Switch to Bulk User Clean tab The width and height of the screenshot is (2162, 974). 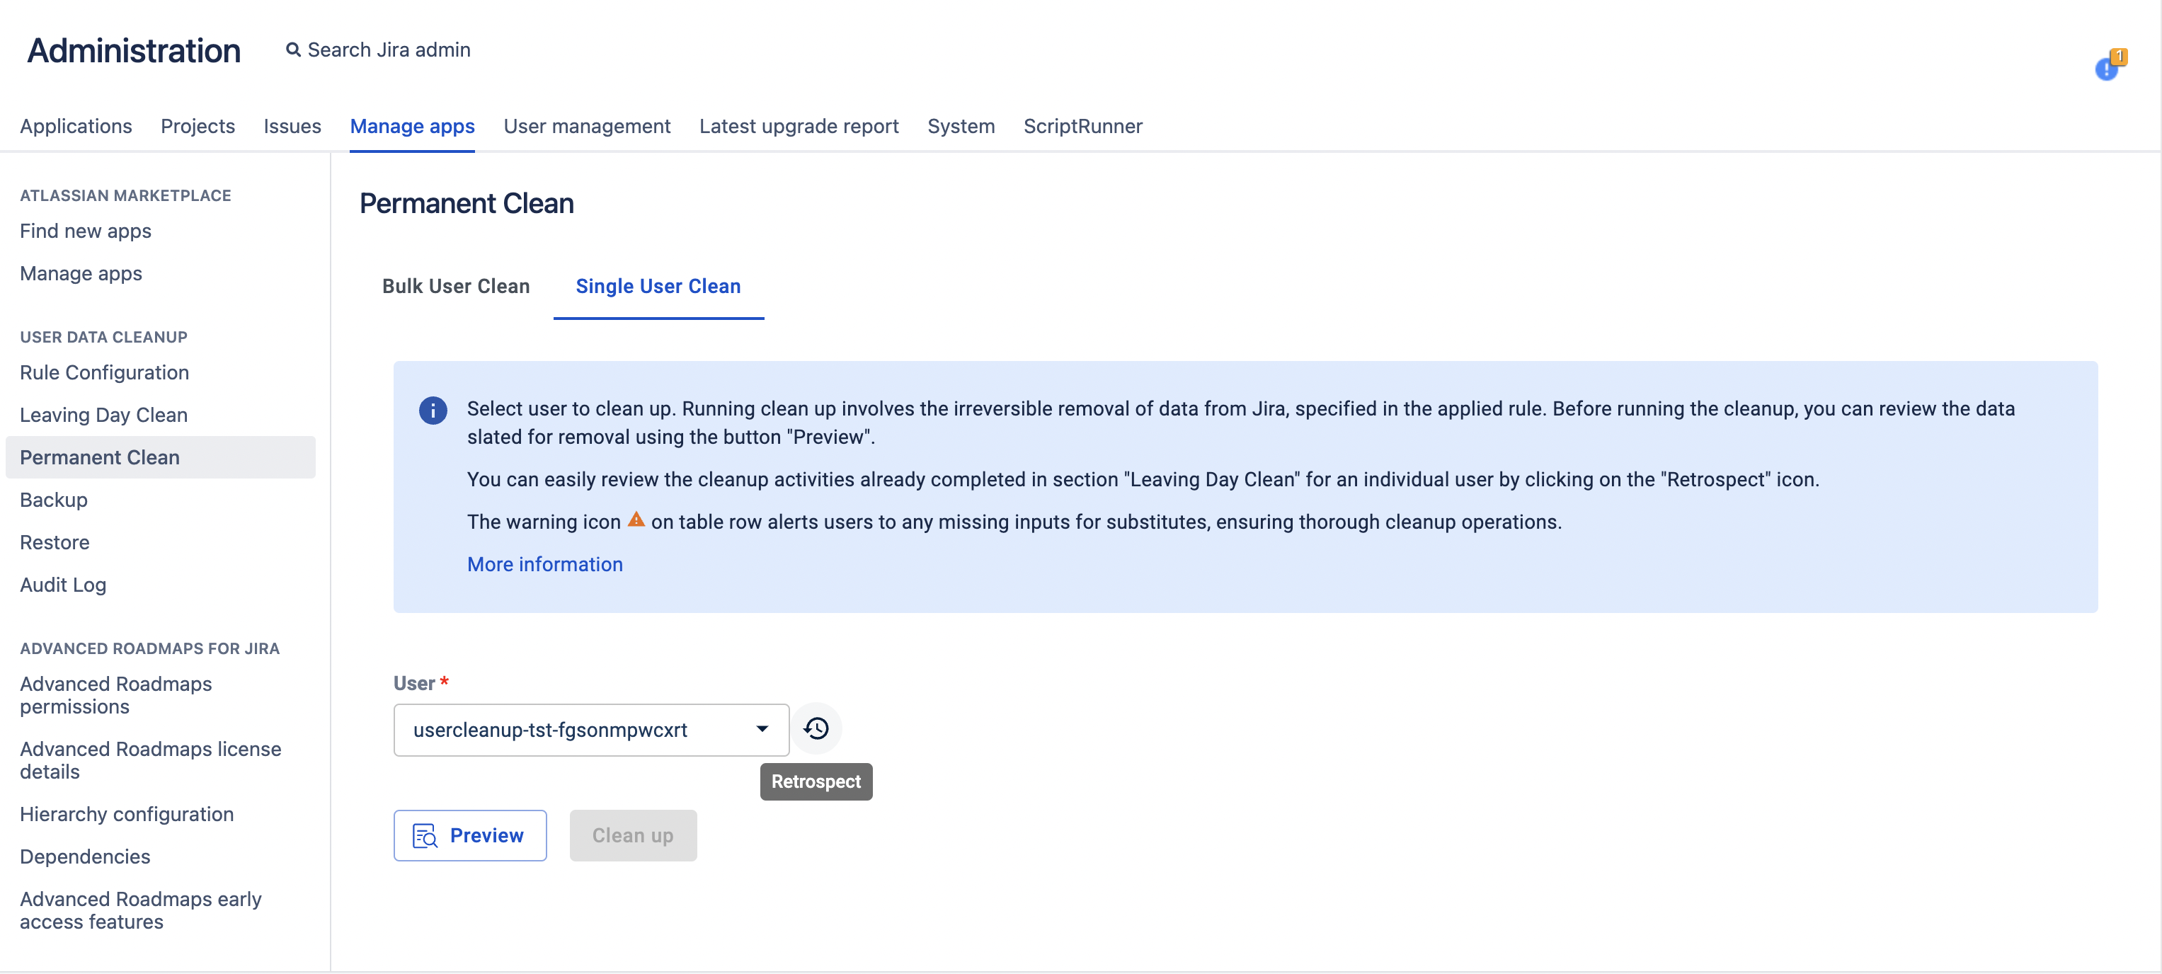tap(456, 286)
